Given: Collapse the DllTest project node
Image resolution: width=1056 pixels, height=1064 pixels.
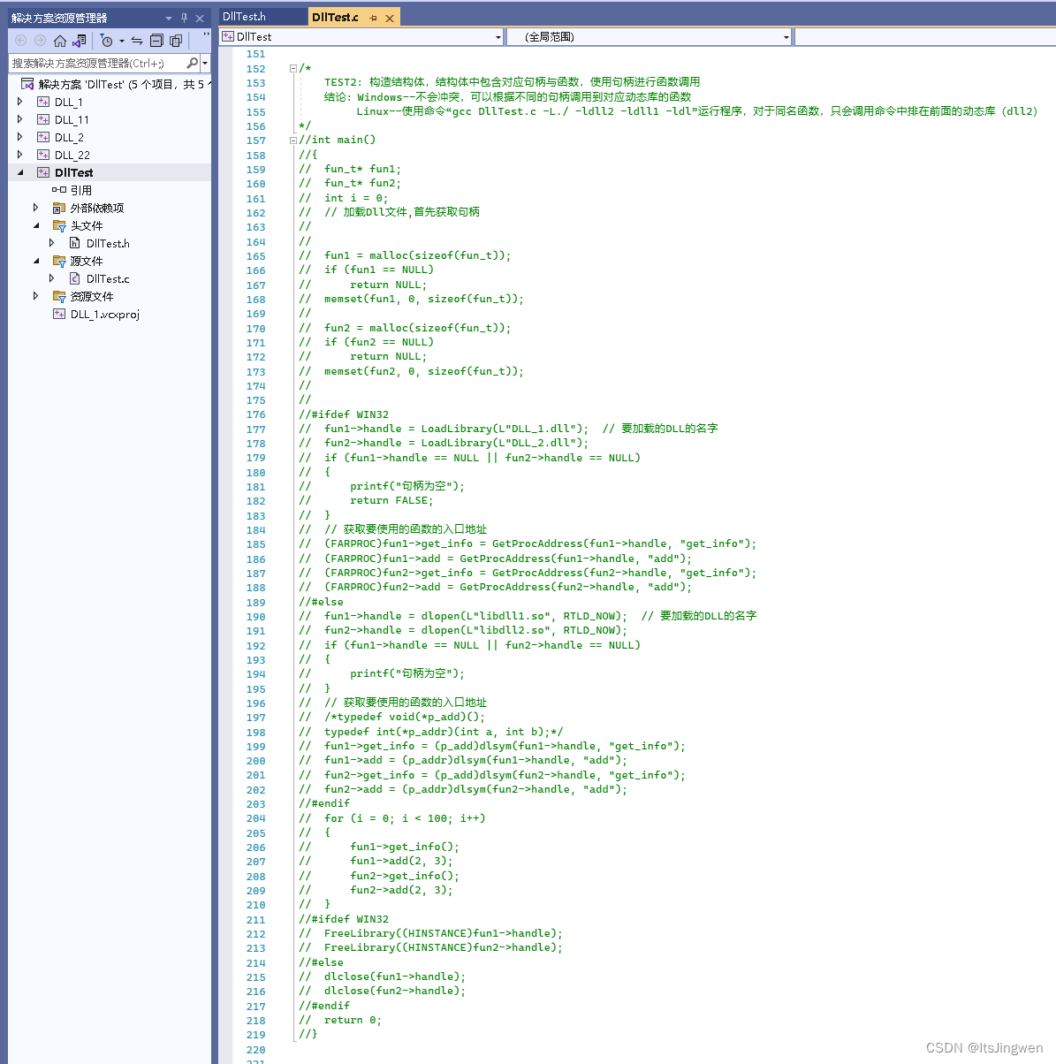Looking at the screenshot, I should pos(20,172).
